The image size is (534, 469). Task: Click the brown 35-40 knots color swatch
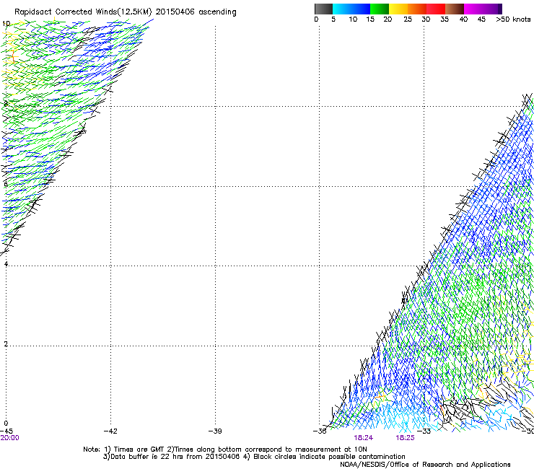click(455, 9)
